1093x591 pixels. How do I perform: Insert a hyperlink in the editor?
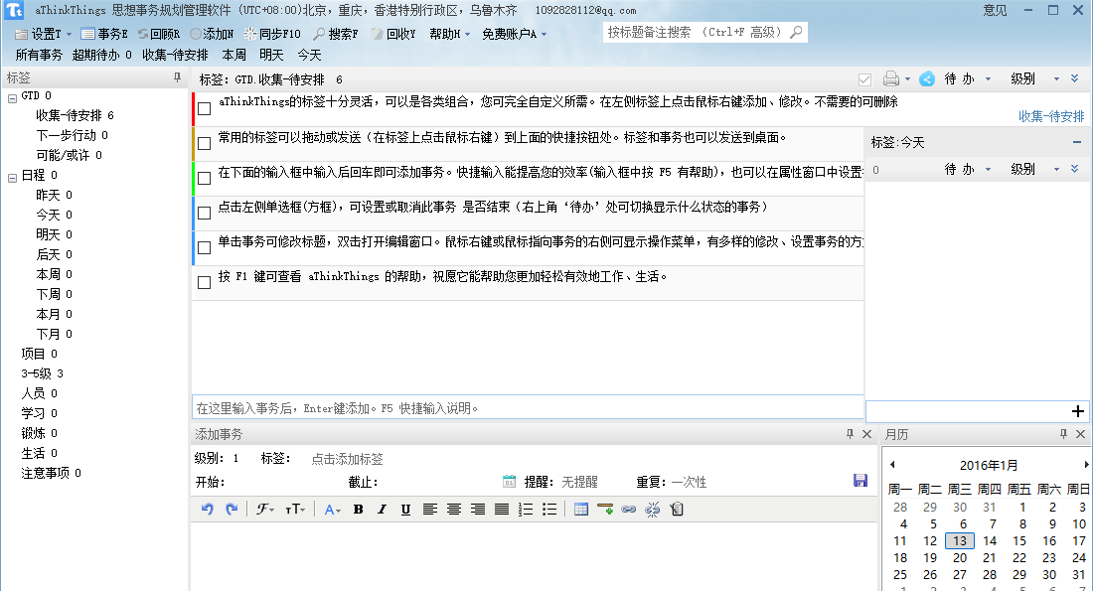pos(629,510)
